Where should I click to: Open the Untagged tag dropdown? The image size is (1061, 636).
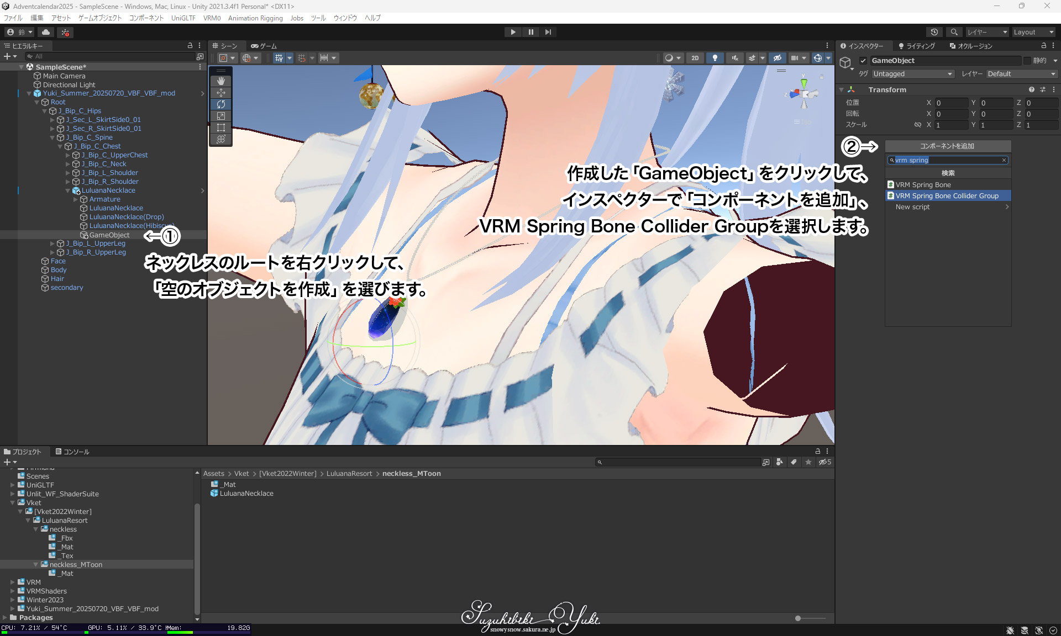(x=912, y=74)
